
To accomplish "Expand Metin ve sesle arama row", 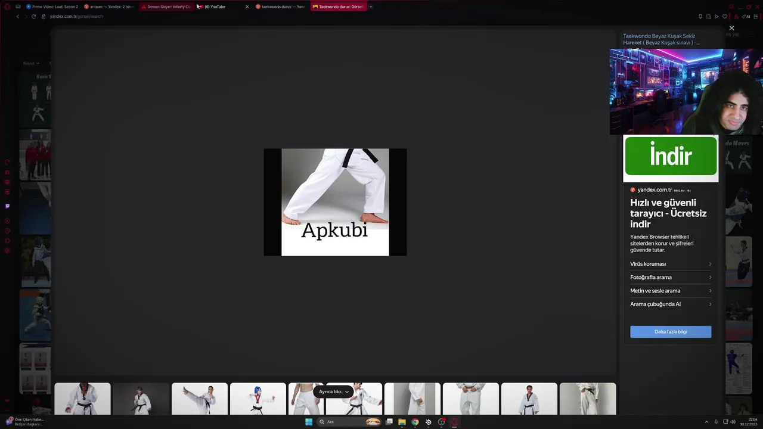I will click(x=671, y=291).
